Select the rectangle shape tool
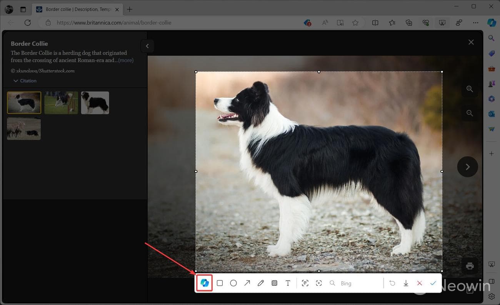 coord(220,283)
